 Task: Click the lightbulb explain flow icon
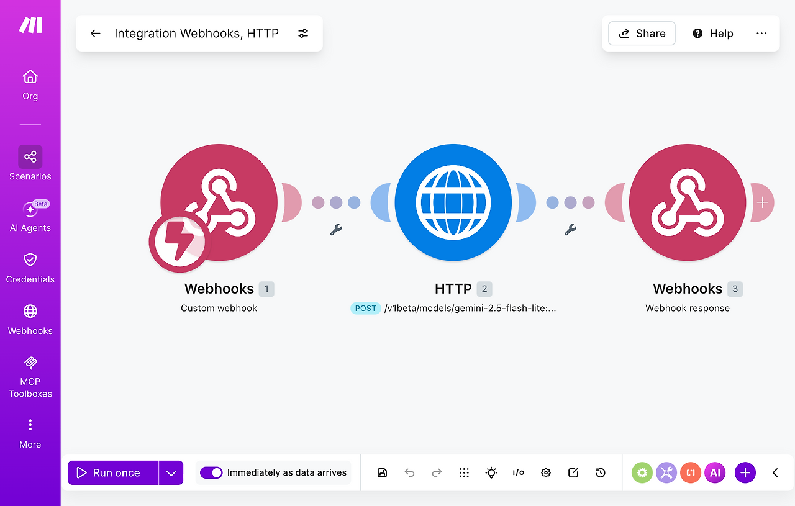click(491, 472)
